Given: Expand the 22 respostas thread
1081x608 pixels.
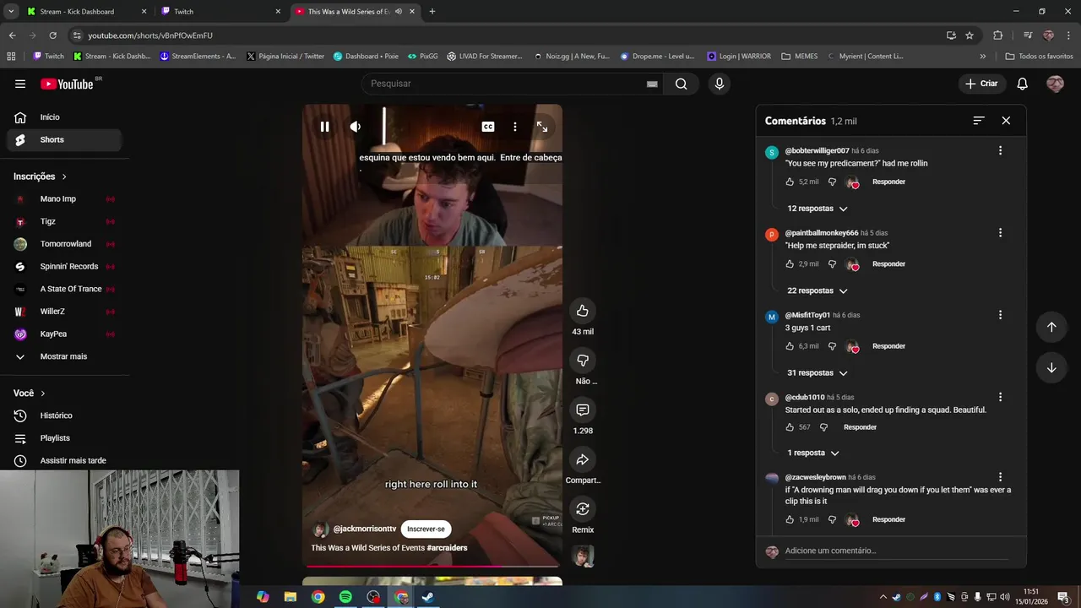Looking at the screenshot, I should coord(818,290).
